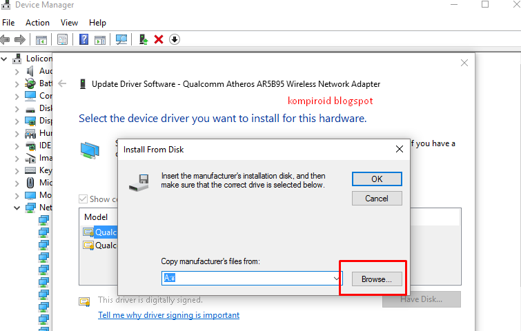Open the Help menu
The image size is (521, 331).
click(x=97, y=23)
